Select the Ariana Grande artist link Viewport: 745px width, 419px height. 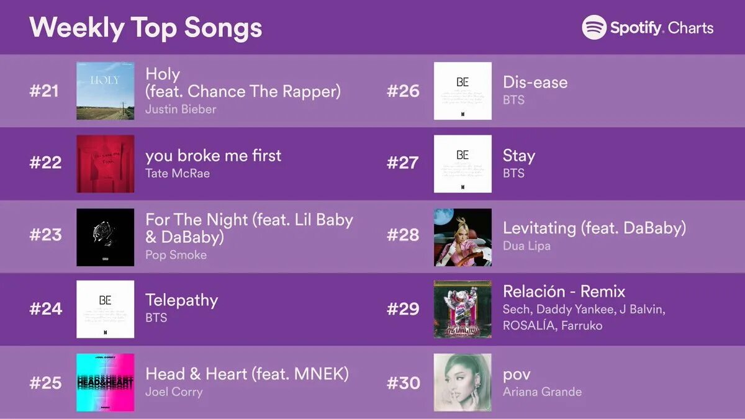[542, 392]
